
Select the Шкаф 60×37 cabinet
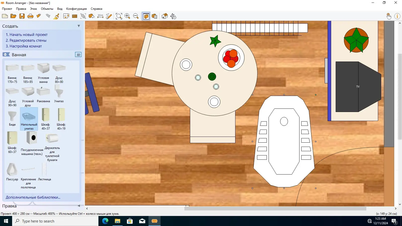12,142
